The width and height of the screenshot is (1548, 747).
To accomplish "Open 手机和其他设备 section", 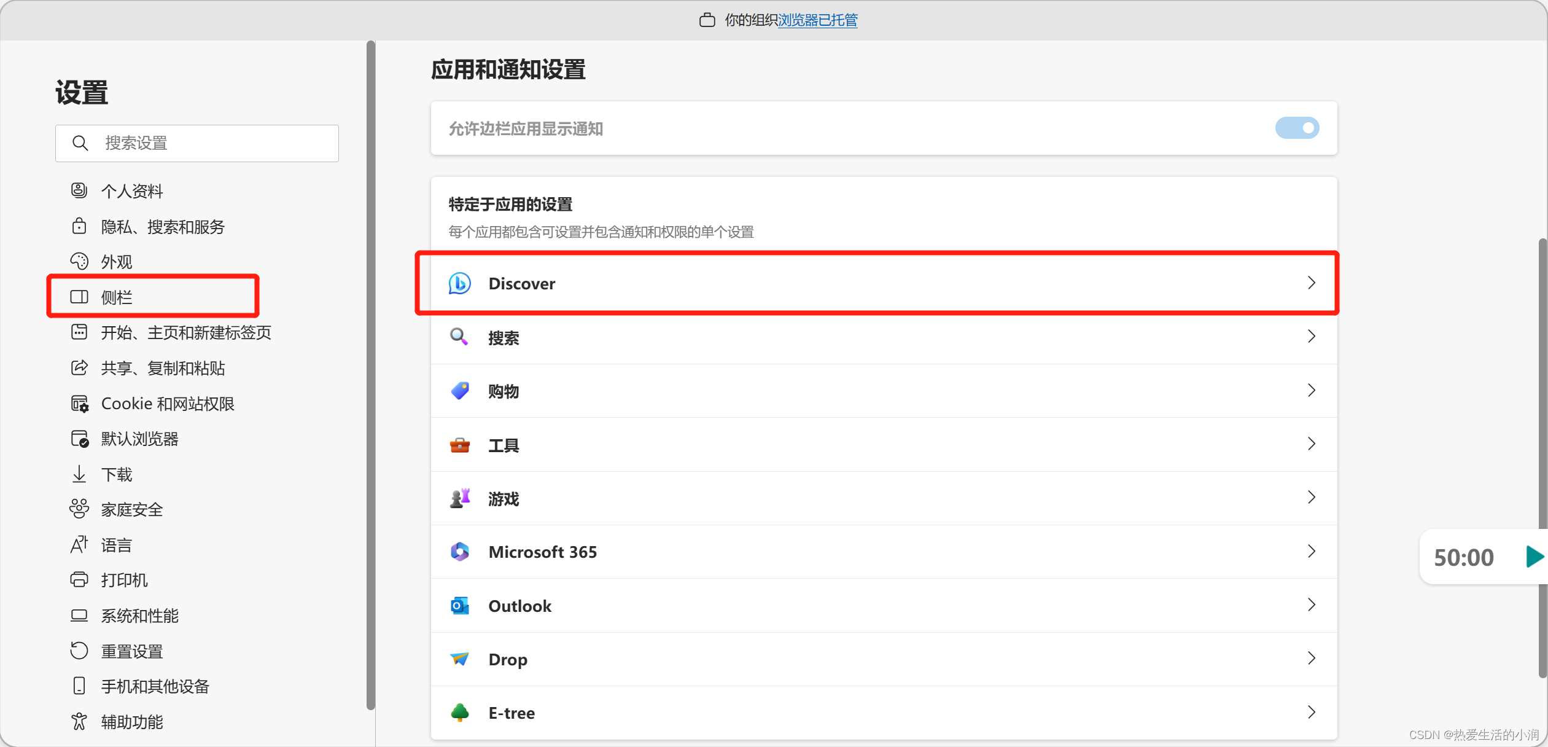I will pyautogui.click(x=155, y=686).
